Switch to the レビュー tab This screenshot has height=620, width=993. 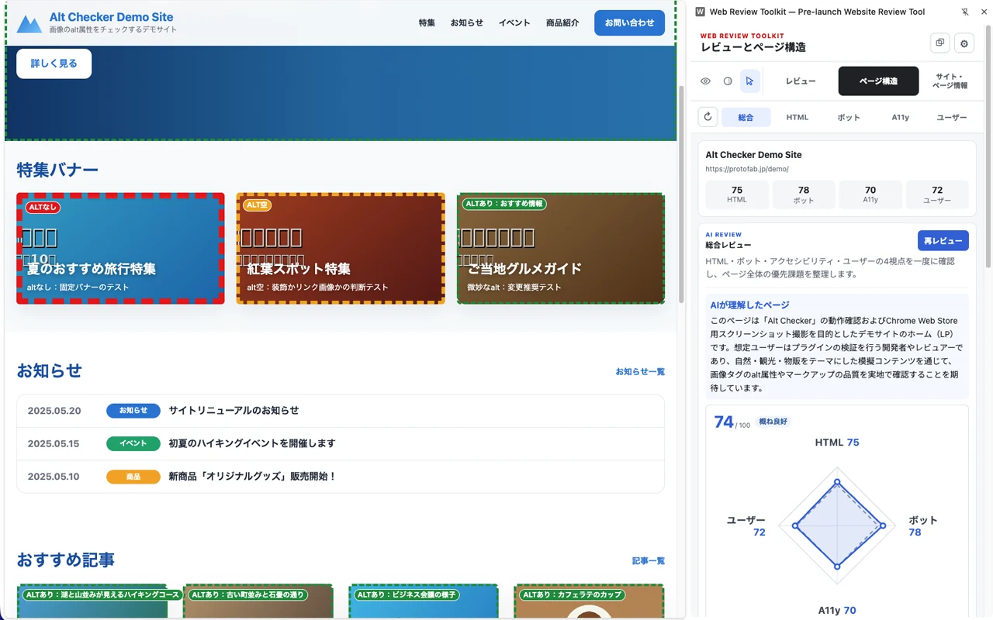tap(801, 81)
